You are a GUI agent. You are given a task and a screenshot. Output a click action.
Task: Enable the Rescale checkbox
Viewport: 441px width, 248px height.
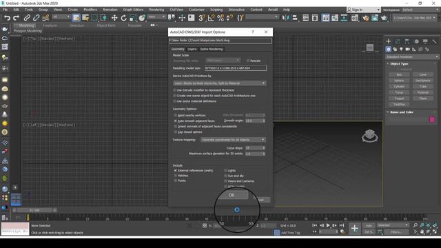click(248, 61)
